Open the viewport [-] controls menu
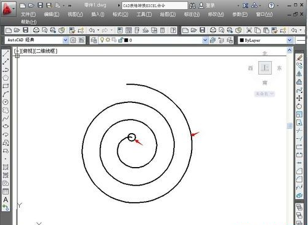 click(17, 51)
